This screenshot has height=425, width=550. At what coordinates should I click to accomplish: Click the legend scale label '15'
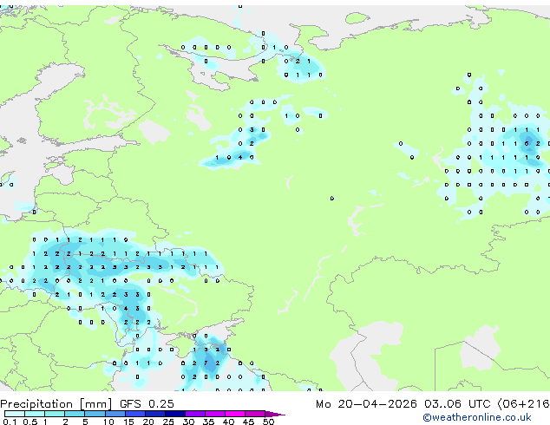pos(128,422)
